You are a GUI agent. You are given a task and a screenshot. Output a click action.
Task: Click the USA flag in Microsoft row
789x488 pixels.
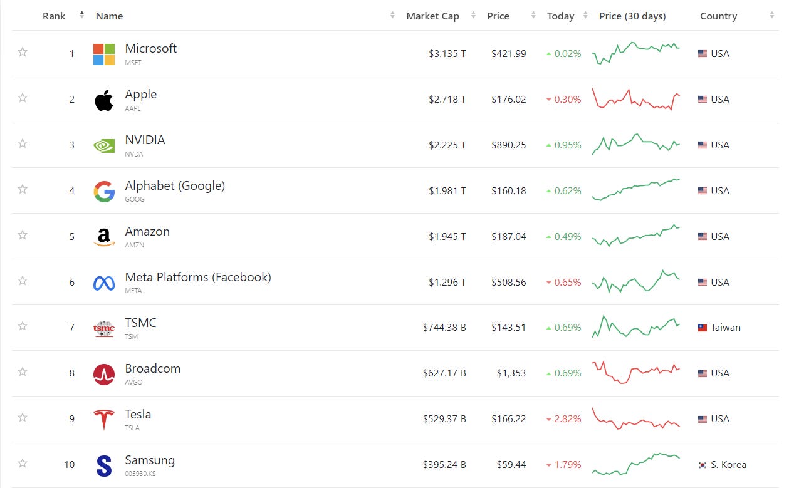[x=703, y=54]
